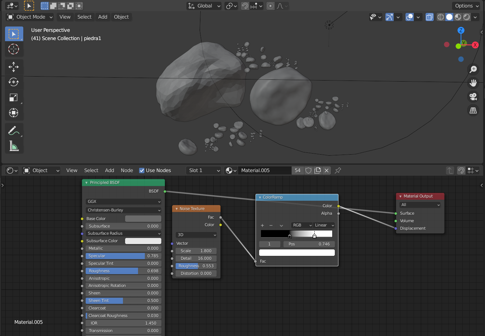
Task: Click the Base Color swatch
Action: click(x=143, y=219)
